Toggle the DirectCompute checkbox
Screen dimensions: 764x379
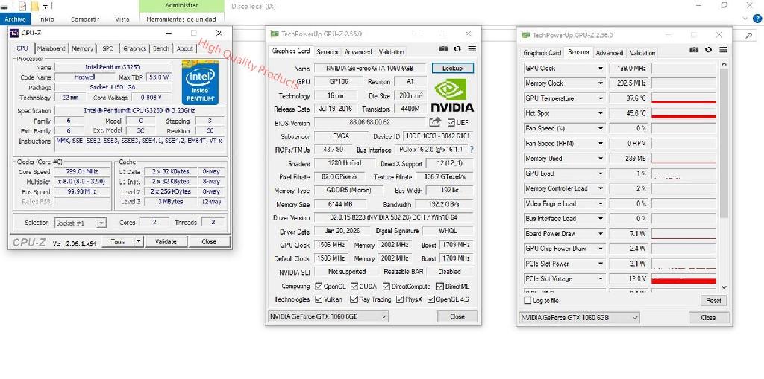coord(386,287)
